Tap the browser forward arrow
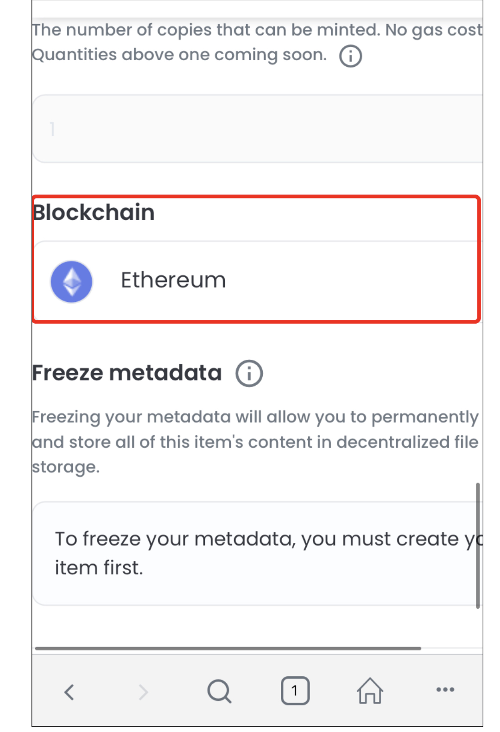Viewport: 500px width, 732px height. [143, 692]
